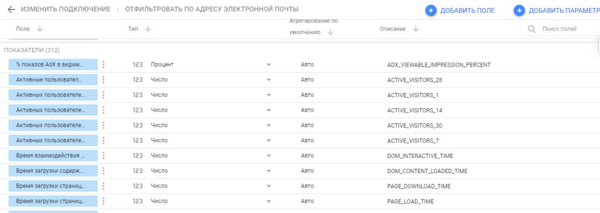
Task: Select field chip 'Время взаимодействия ...'
Action: [53, 156]
